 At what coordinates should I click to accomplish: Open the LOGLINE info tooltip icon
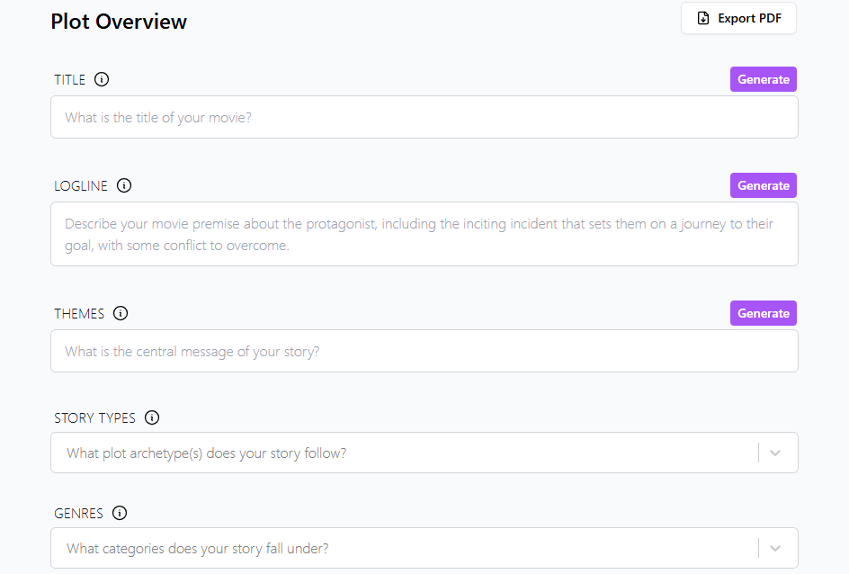coord(124,185)
